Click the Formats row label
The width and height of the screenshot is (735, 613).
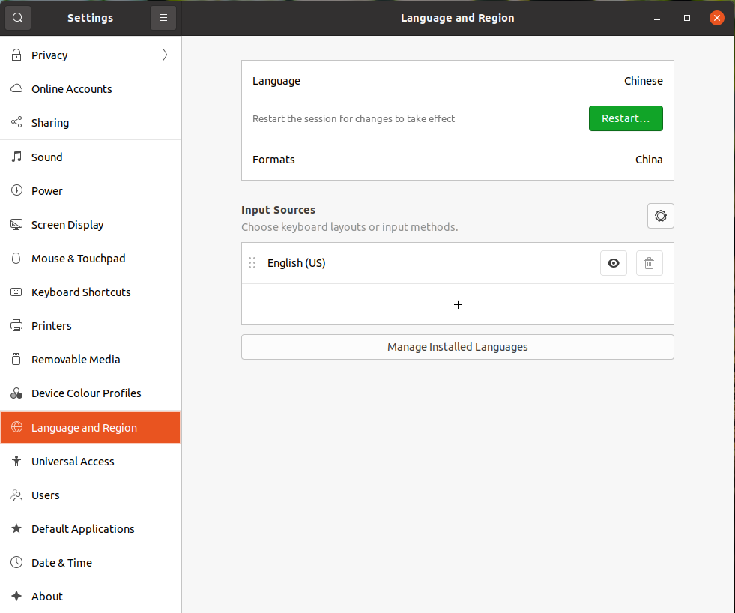(273, 160)
